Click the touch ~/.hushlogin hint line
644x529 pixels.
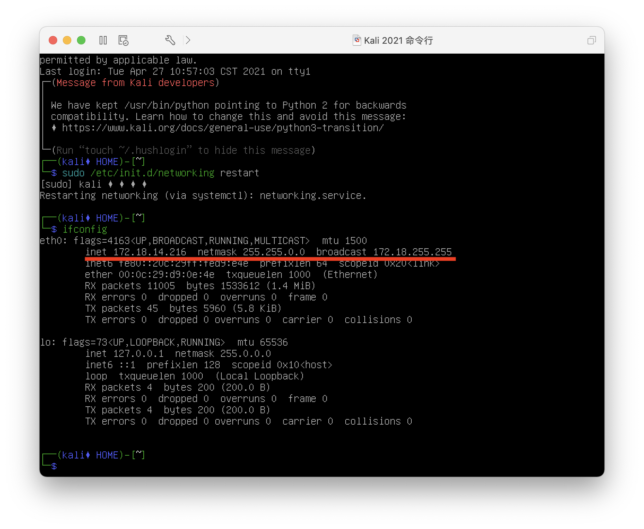click(183, 150)
